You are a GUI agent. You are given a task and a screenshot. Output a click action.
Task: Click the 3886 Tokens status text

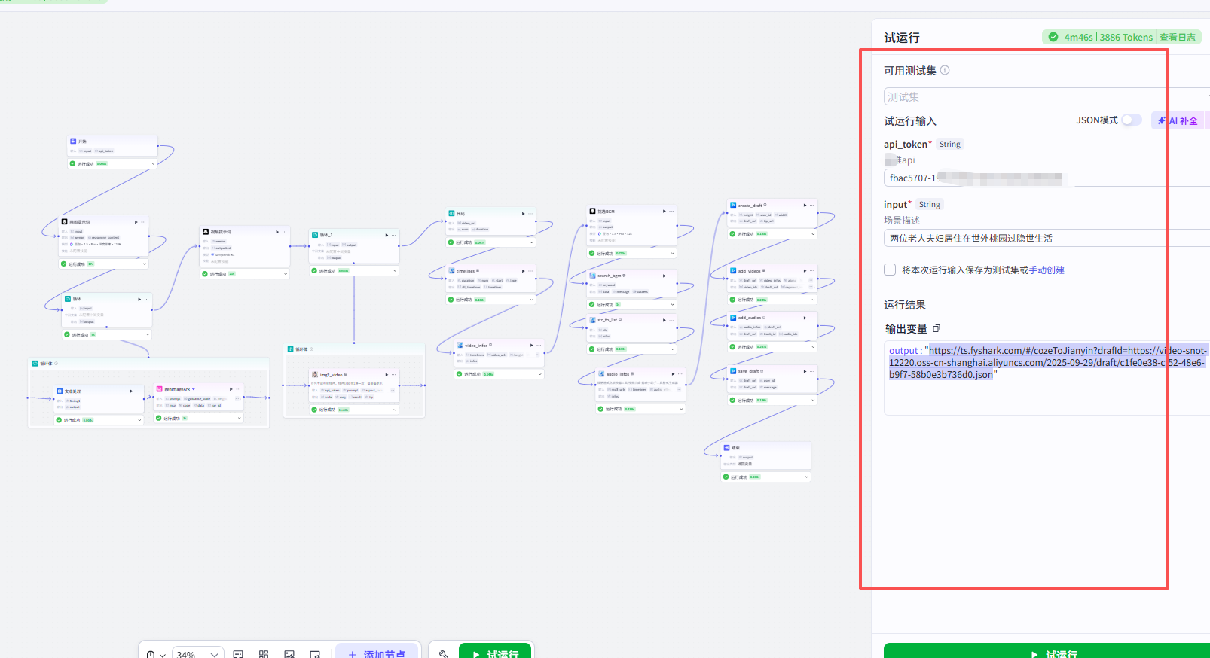coord(1126,37)
